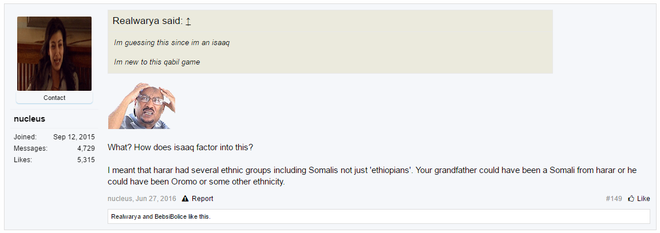This screenshot has width=660, height=233.
Task: Click the Realwarya said quote header
Action: tap(147, 21)
